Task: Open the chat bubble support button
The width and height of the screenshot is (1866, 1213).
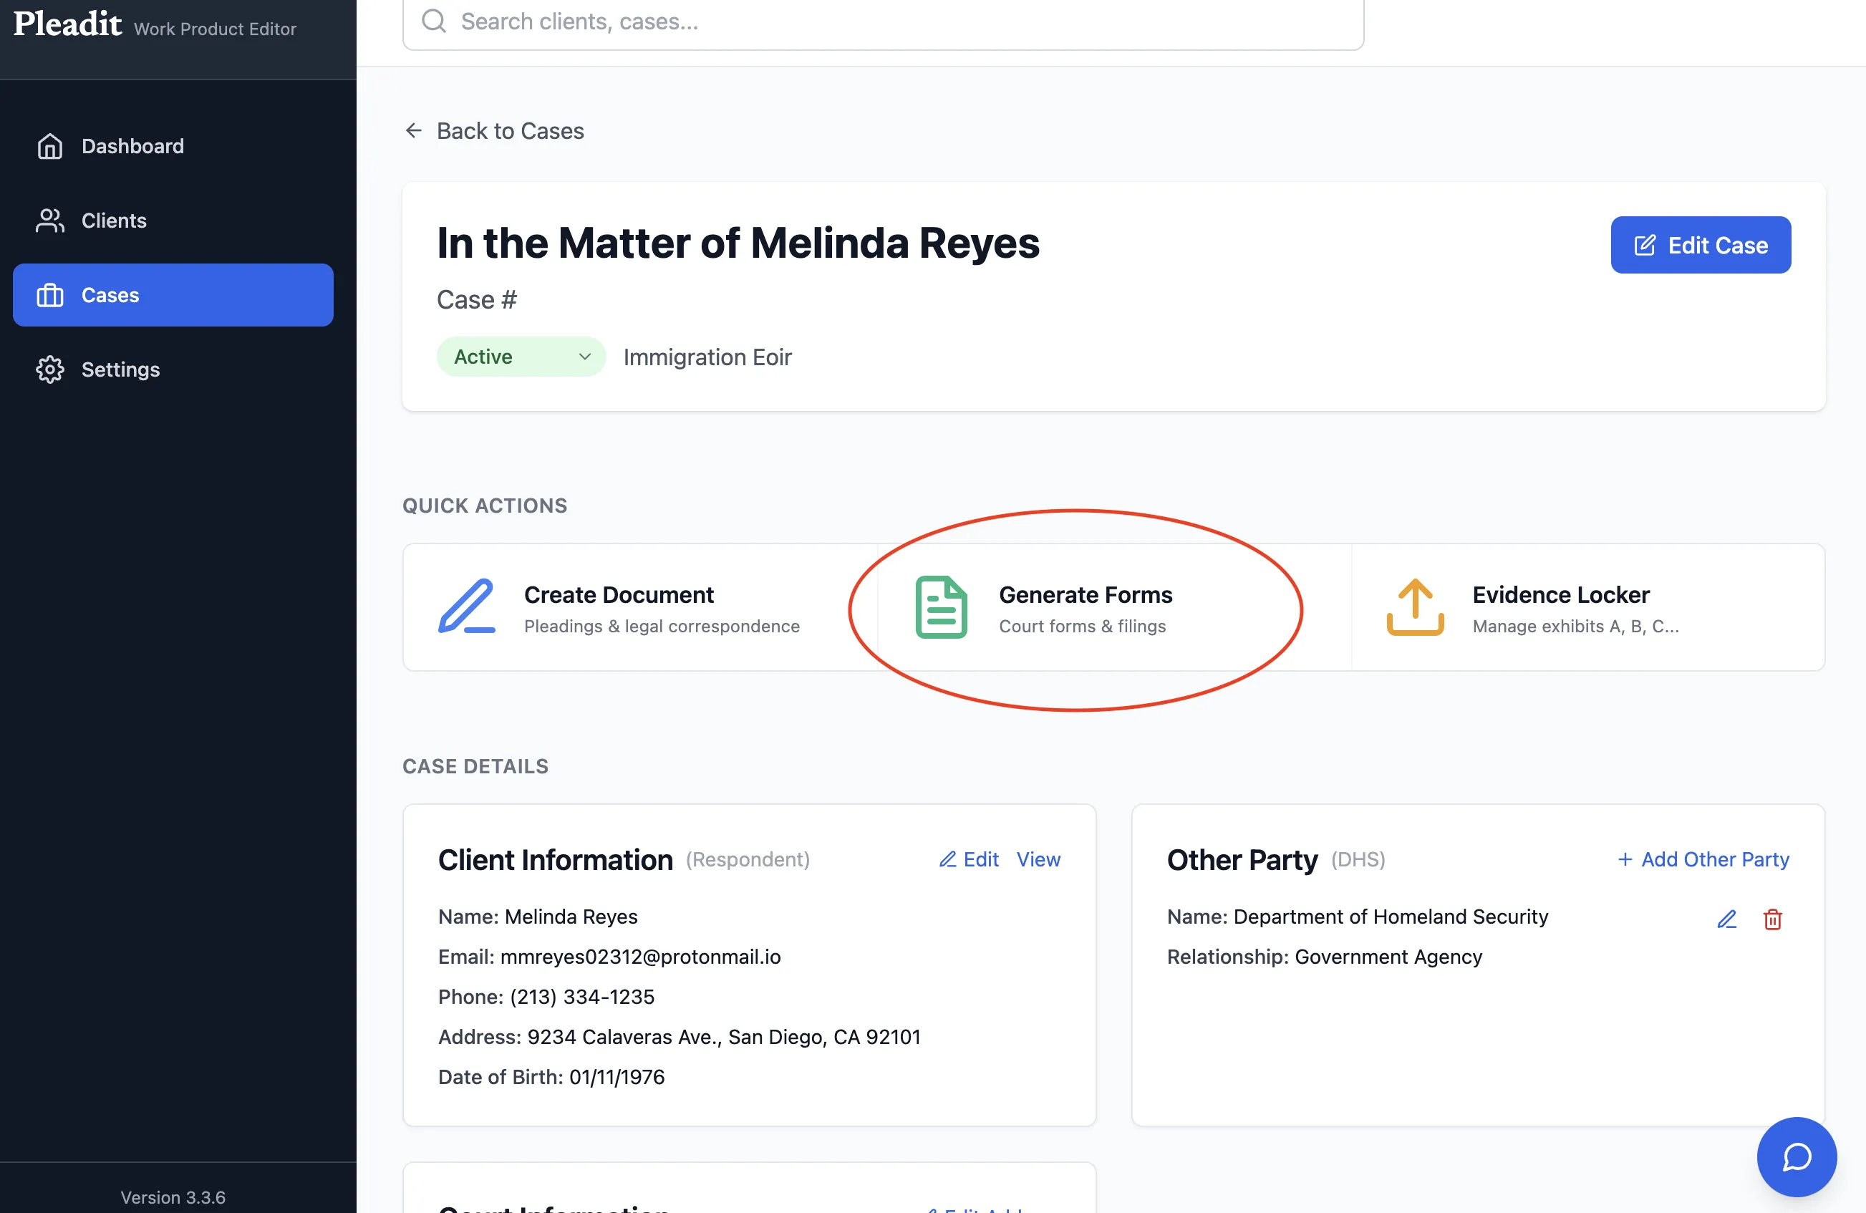Action: click(x=1797, y=1156)
